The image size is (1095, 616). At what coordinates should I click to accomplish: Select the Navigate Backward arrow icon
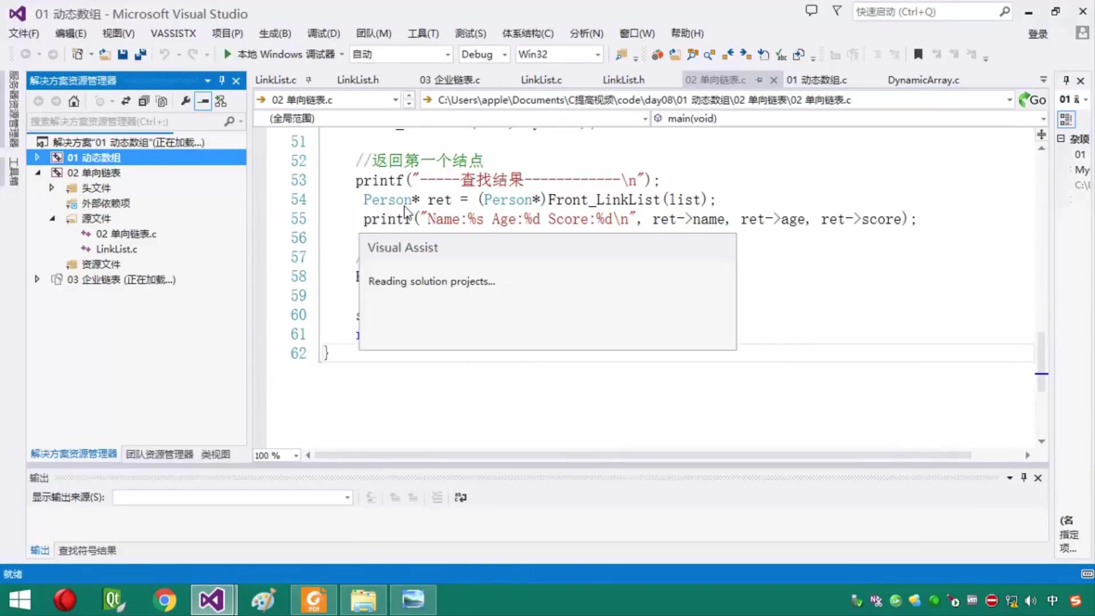pos(26,54)
